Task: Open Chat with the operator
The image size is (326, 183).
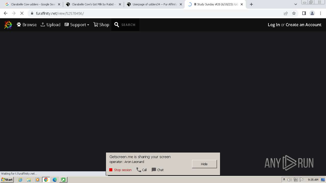Action: tap(158, 170)
